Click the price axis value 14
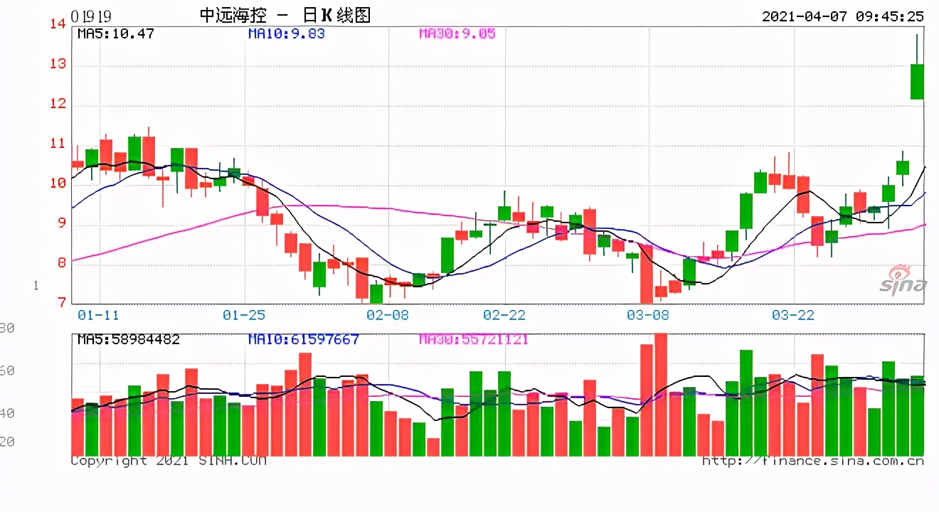939x512 pixels. [58, 23]
